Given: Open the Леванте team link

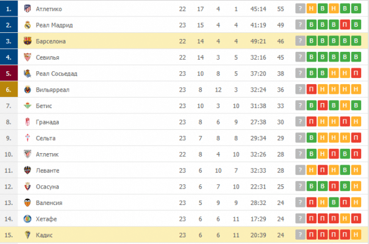Looking at the screenshot, I should [x=48, y=171].
